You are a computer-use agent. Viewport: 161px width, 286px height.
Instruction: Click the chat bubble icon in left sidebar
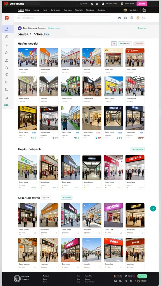(x=7, y=37)
